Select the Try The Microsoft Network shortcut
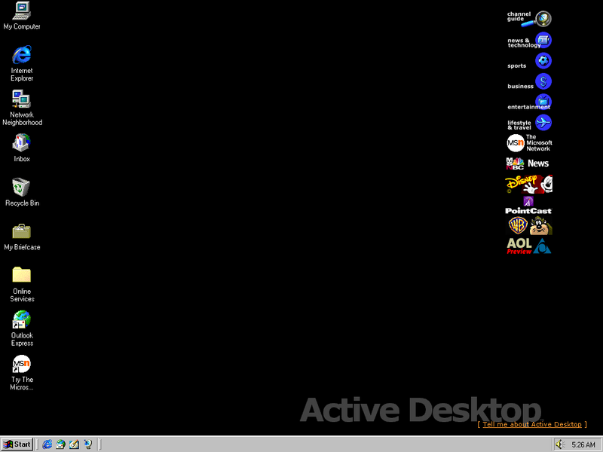Screen dimensions: 603x452 (22, 373)
